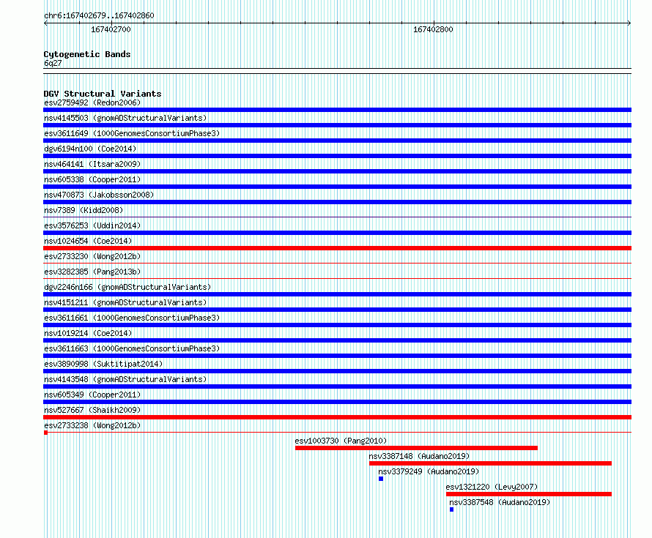Select nsv605338 (Cooper2011) variant label
Screen dimensions: 652x538
[92, 179]
